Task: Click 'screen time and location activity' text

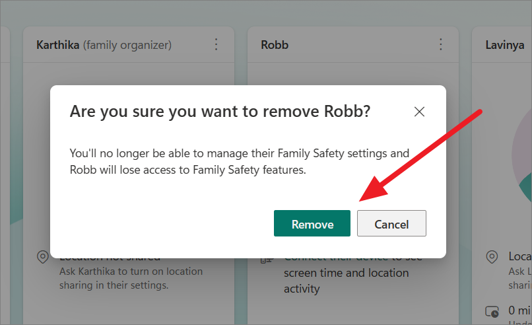Action: pyautogui.click(x=346, y=281)
